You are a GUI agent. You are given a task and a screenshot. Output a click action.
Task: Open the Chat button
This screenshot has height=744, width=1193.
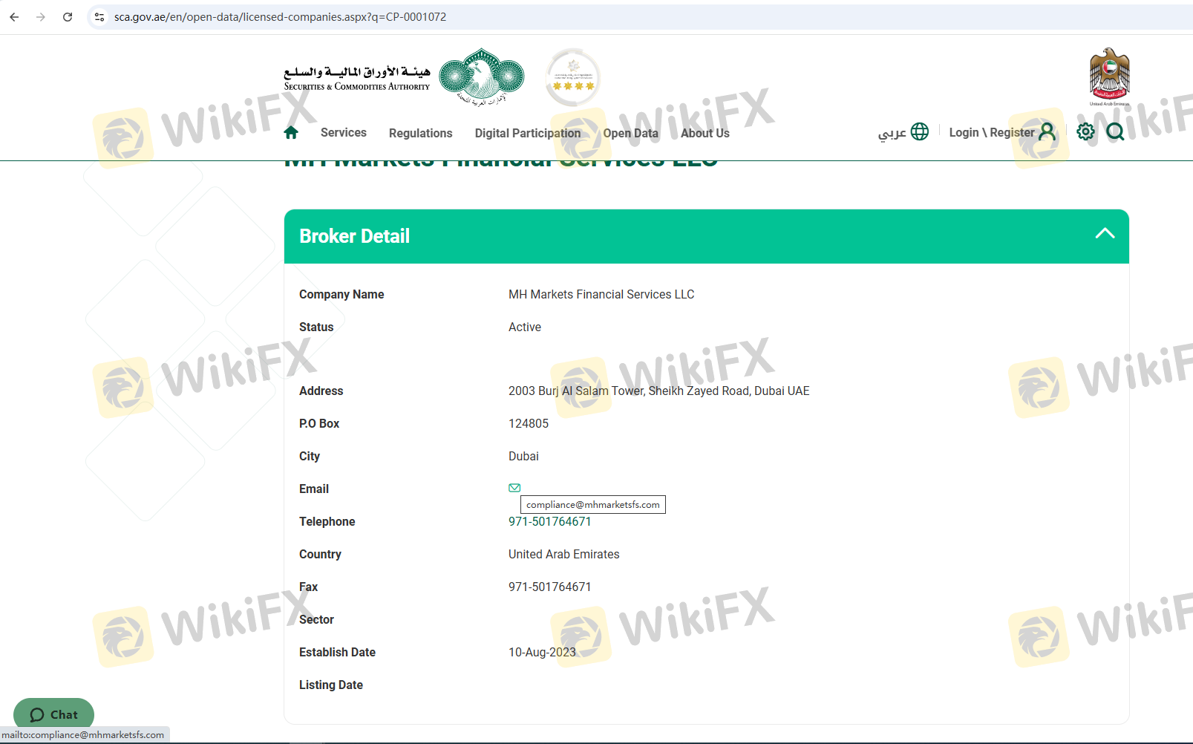tap(53, 714)
